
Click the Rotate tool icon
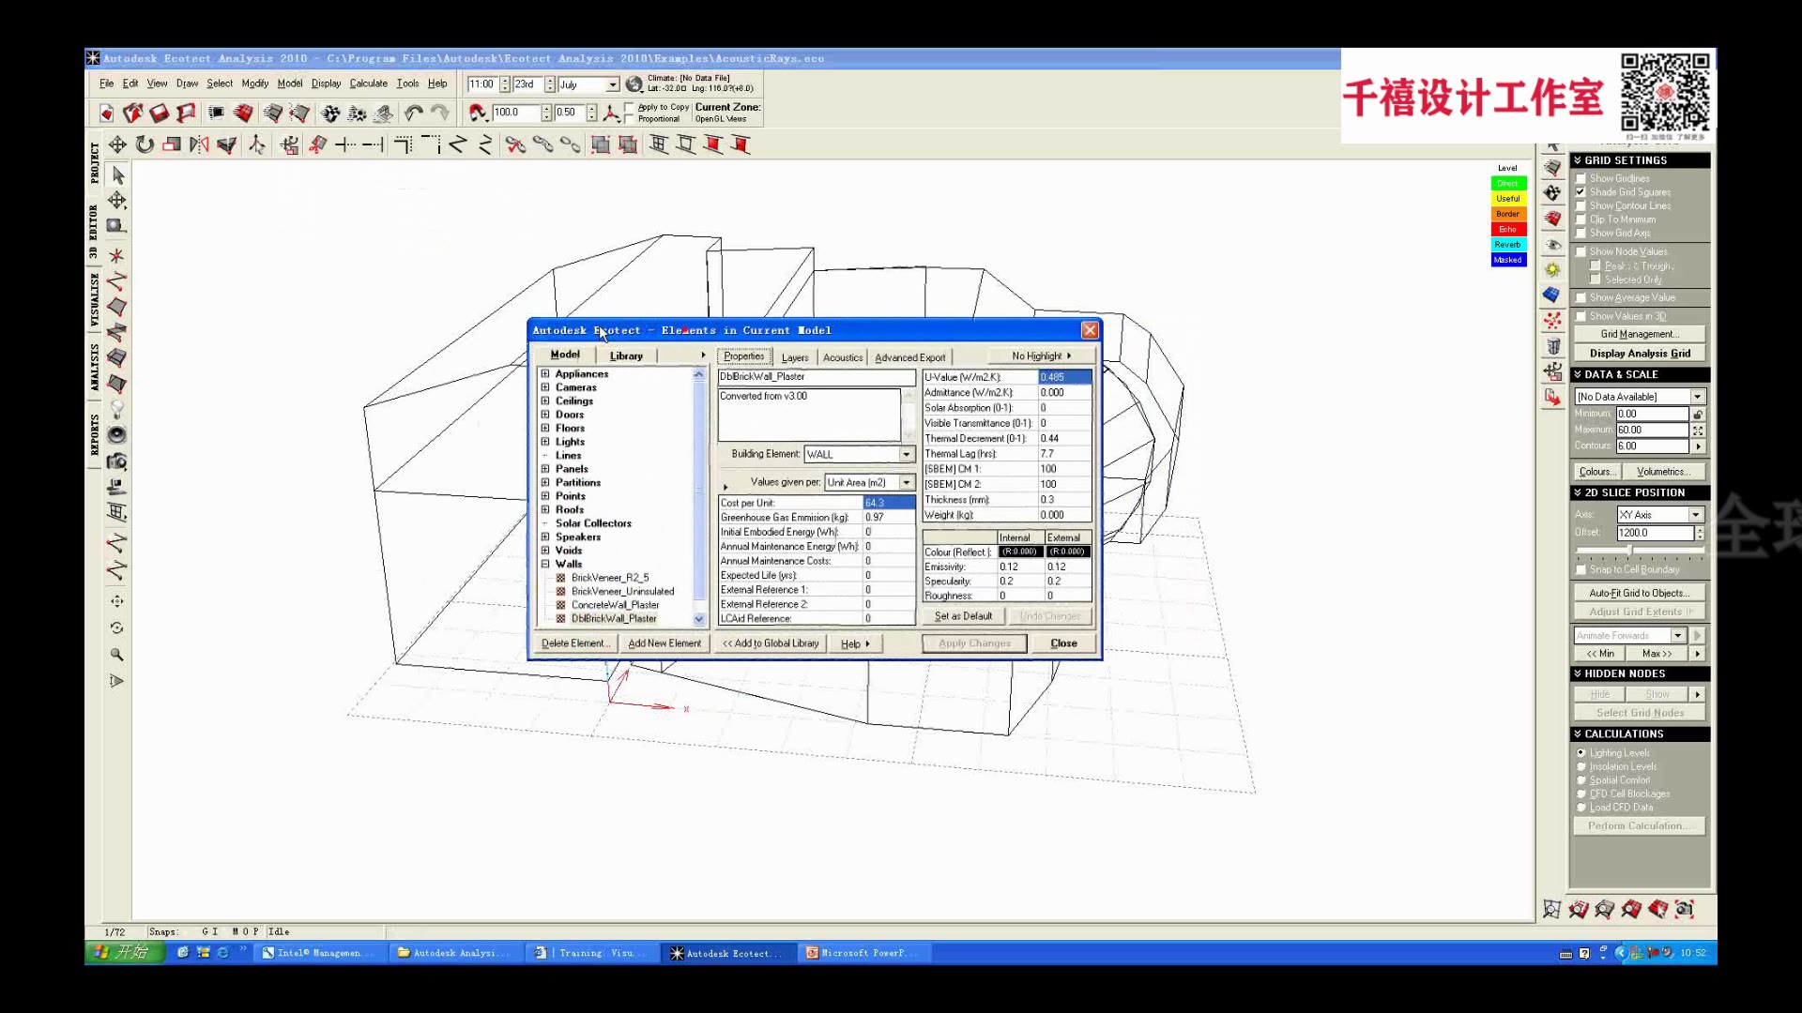click(x=145, y=144)
